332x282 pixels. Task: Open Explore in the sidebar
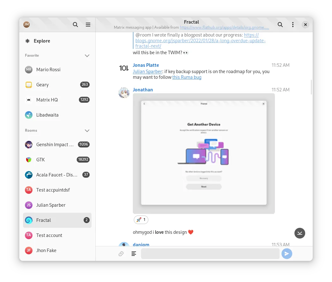42,41
